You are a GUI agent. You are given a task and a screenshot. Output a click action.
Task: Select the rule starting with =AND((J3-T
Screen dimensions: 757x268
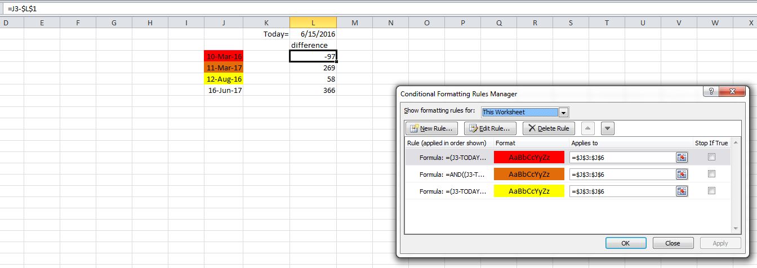tap(452, 175)
